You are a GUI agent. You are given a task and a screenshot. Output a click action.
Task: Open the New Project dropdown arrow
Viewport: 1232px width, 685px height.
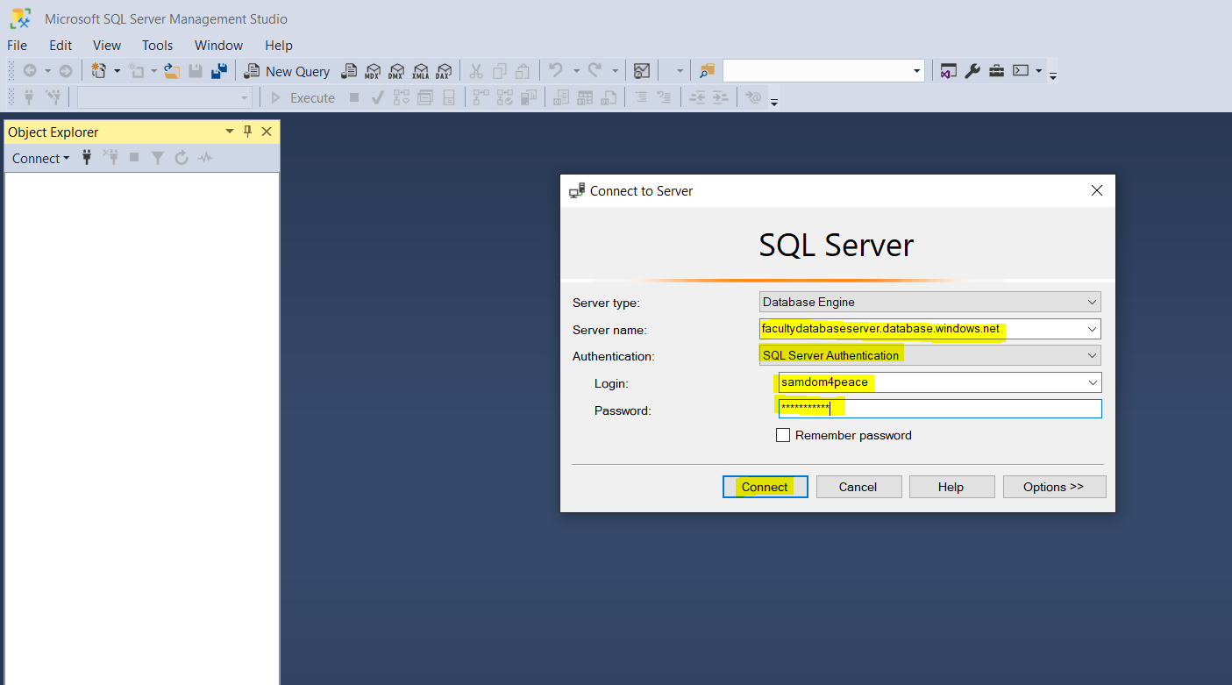click(117, 71)
